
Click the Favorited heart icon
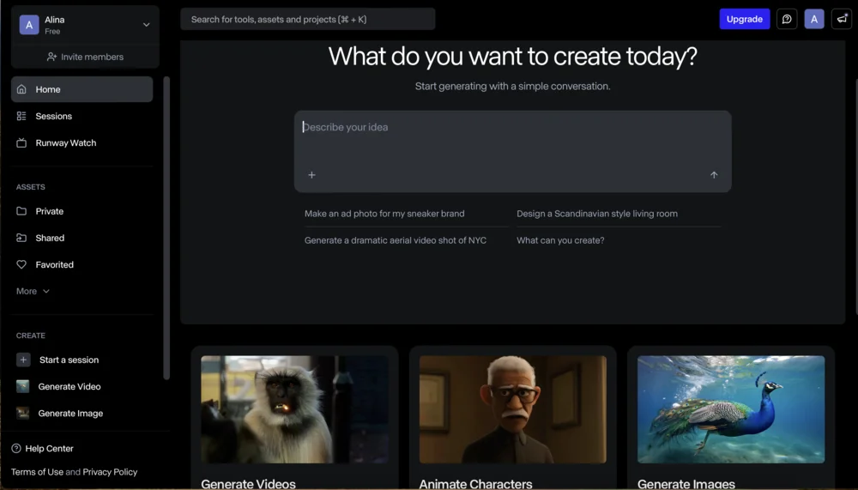[x=22, y=265]
